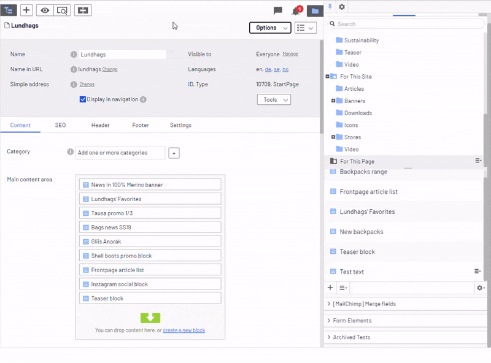Open context menu icon on For This Page
Screen dimensions: 491x363
[478, 161]
